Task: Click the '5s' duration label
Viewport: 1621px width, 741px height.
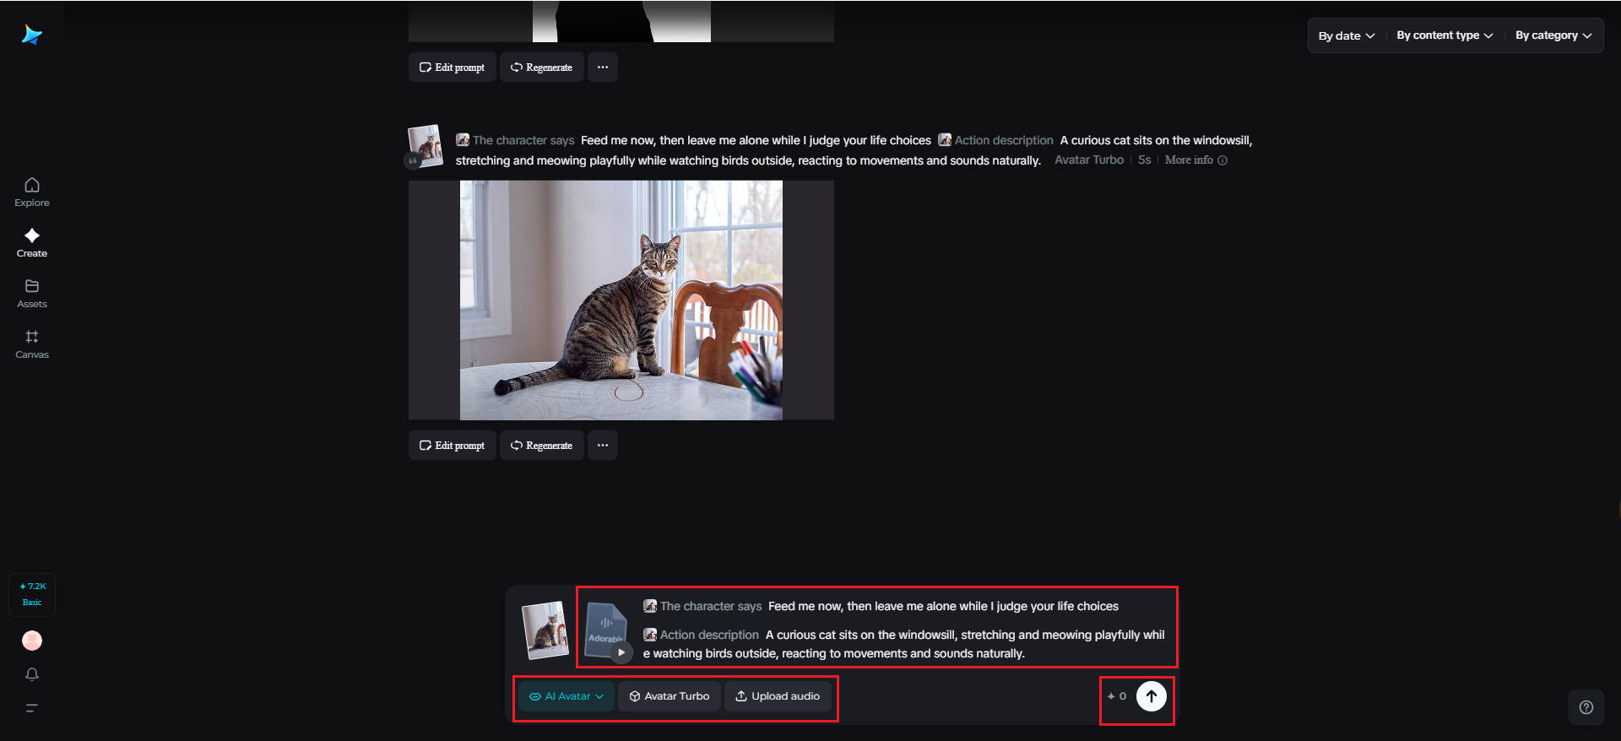Action: 1145,160
